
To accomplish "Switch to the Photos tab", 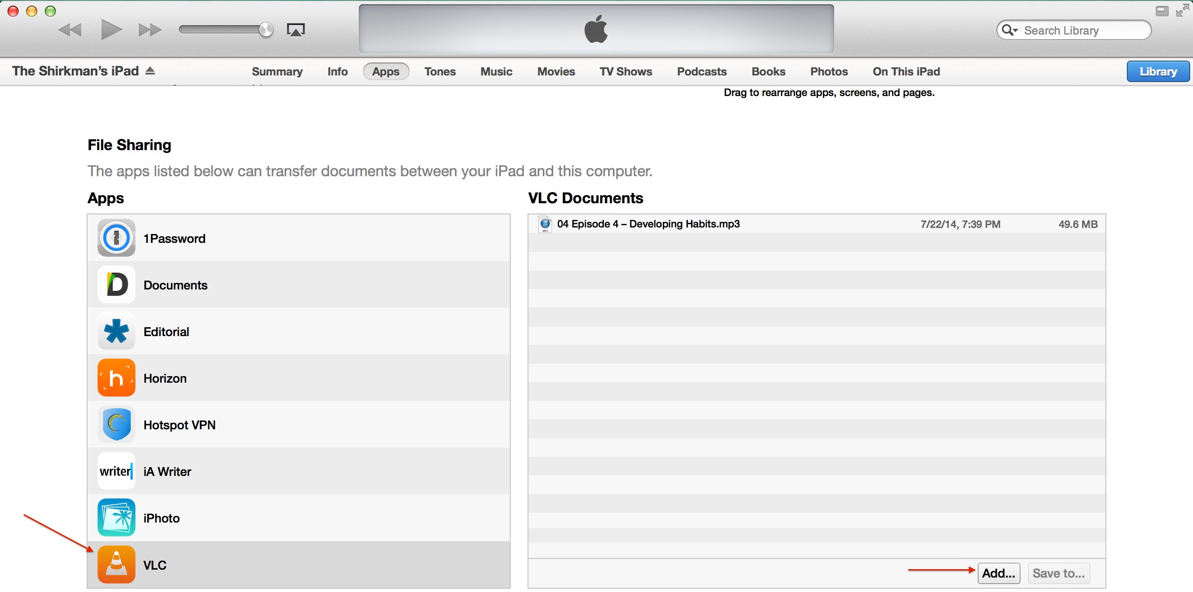I will [829, 71].
